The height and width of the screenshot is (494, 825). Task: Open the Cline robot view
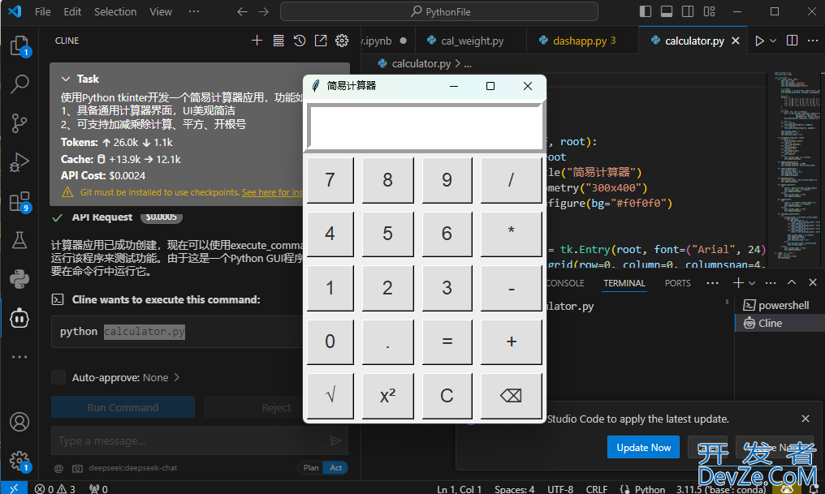point(19,318)
